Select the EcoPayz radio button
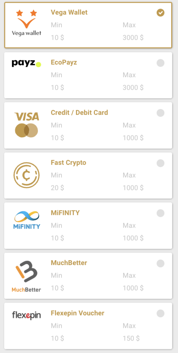 click(x=160, y=63)
